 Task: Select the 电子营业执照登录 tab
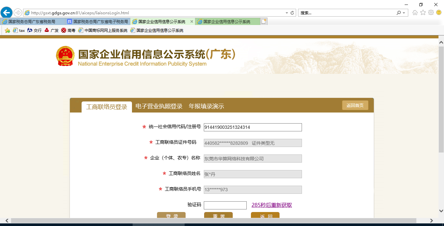(159, 106)
